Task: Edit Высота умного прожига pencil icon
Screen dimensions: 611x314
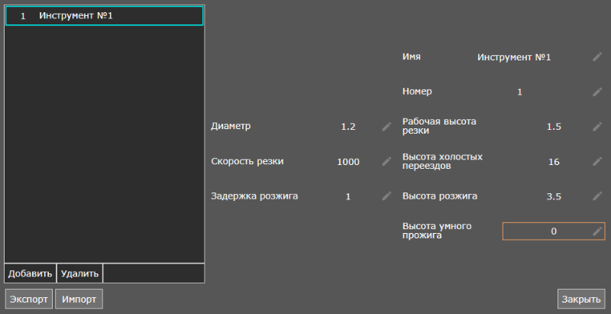Action: coord(597,231)
